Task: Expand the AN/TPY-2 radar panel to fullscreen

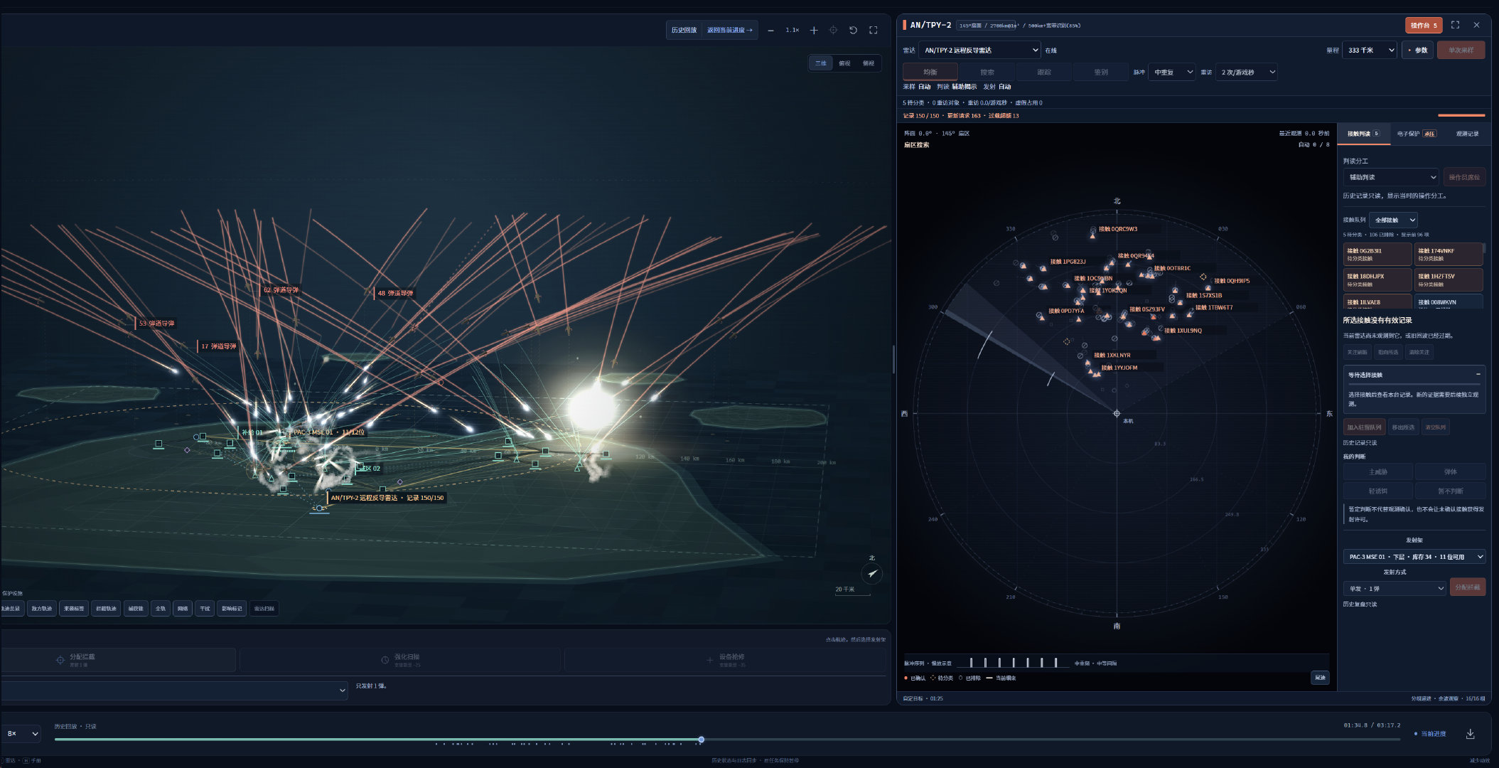Action: click(x=1455, y=25)
